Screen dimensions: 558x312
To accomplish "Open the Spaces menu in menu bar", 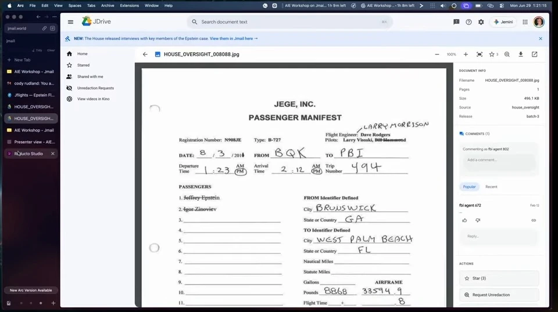I will coord(75,6).
